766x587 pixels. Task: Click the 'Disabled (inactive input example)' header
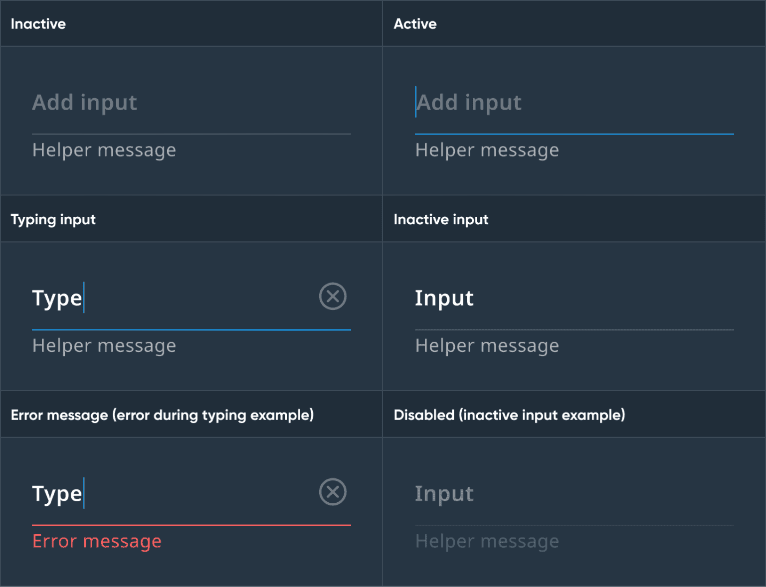coord(509,415)
